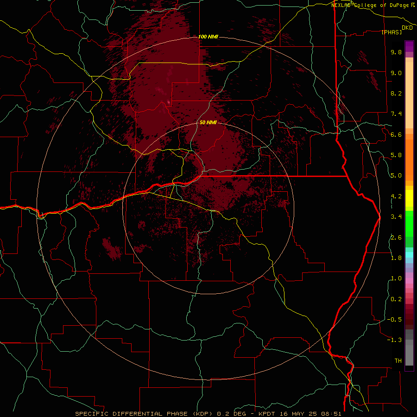This screenshot has height=417, width=417.
Task: Click the 0.2 scale value on color bar
Action: tap(396, 299)
